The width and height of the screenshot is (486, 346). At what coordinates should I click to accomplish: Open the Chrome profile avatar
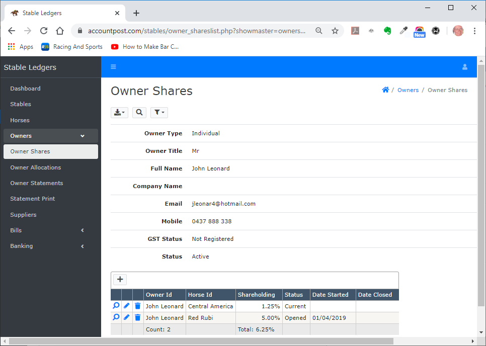coord(458,31)
